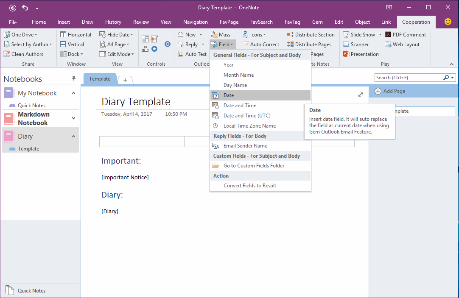Insert Email Sender Name field

tap(260, 146)
